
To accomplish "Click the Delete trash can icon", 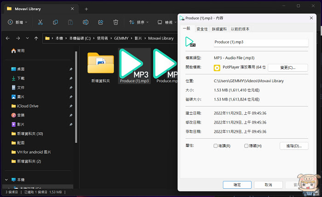I will click(115, 22).
